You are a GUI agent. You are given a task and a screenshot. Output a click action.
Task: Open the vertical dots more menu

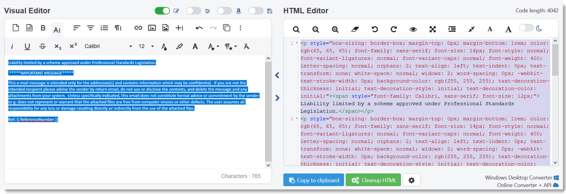[x=241, y=28]
